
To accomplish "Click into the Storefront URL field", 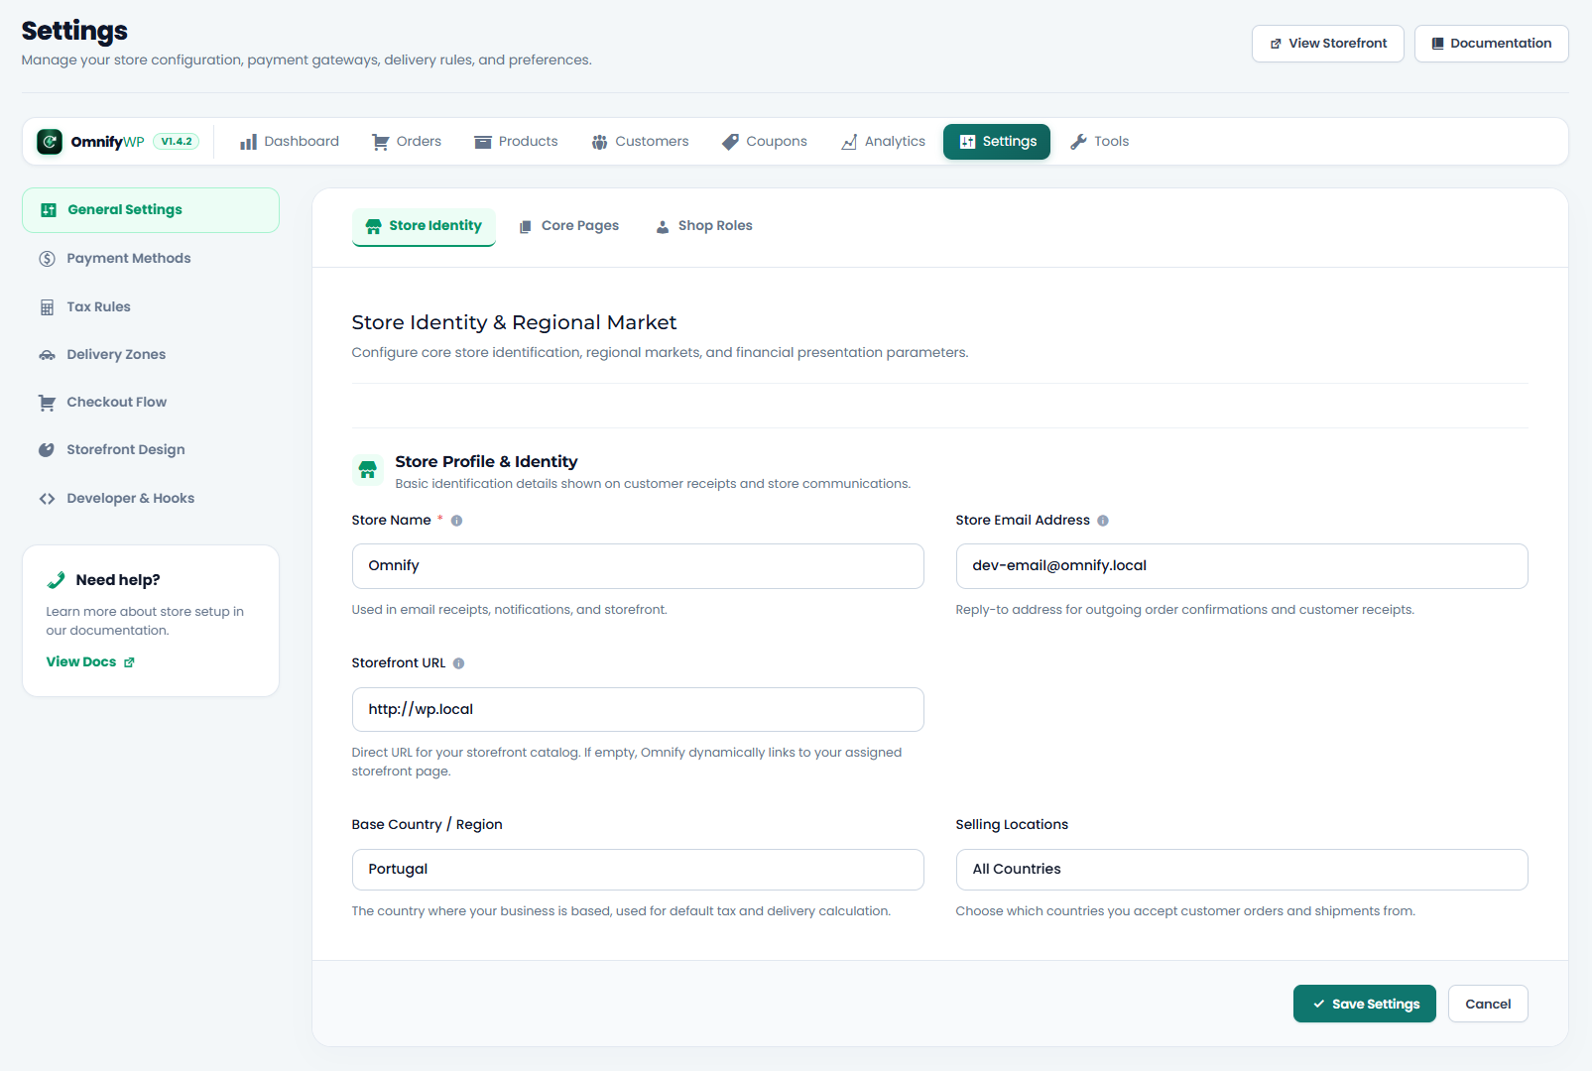I will pos(638,710).
